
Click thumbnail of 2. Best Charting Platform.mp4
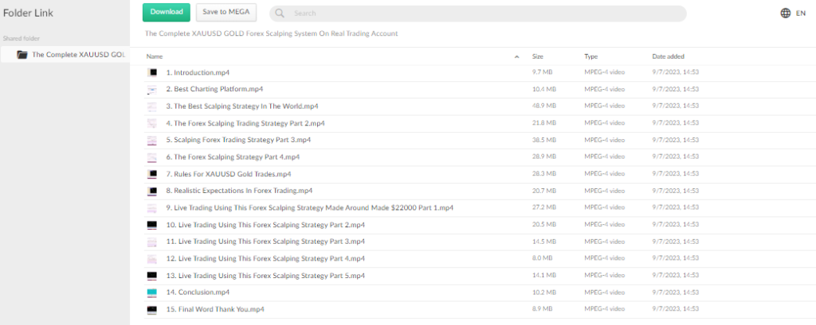[x=152, y=90]
